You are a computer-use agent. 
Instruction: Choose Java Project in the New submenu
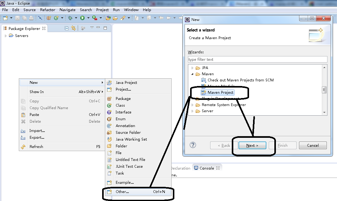[x=138, y=82]
